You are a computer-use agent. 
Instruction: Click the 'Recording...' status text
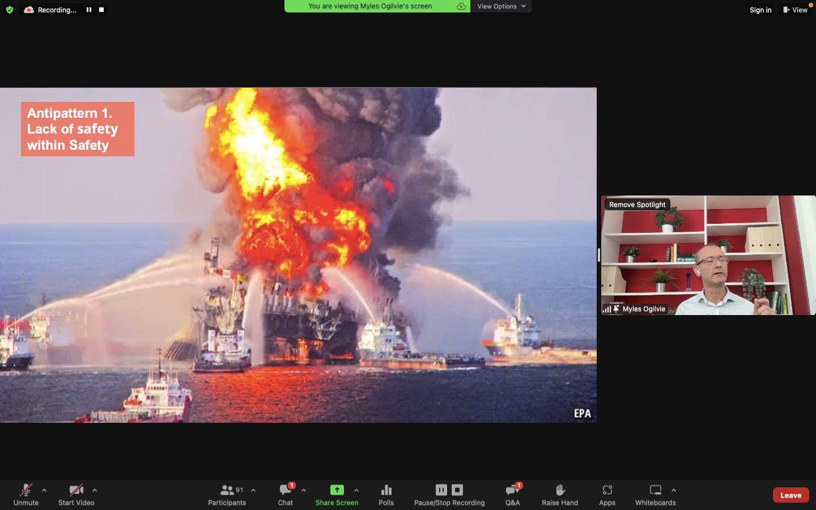click(57, 10)
